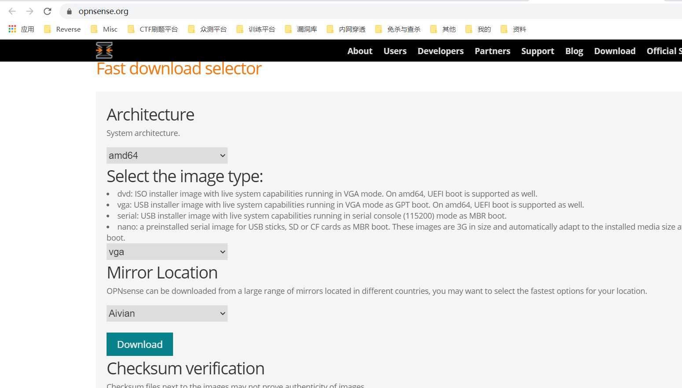Click the opnsense.org address bar
Screen dimensions: 682x388
pos(308,11)
